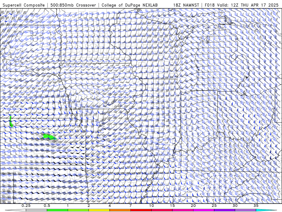Screen dimensions: 282x212
Task: Select the pink 15–20 color bar segment
Action: pyautogui.click(x=183, y=210)
